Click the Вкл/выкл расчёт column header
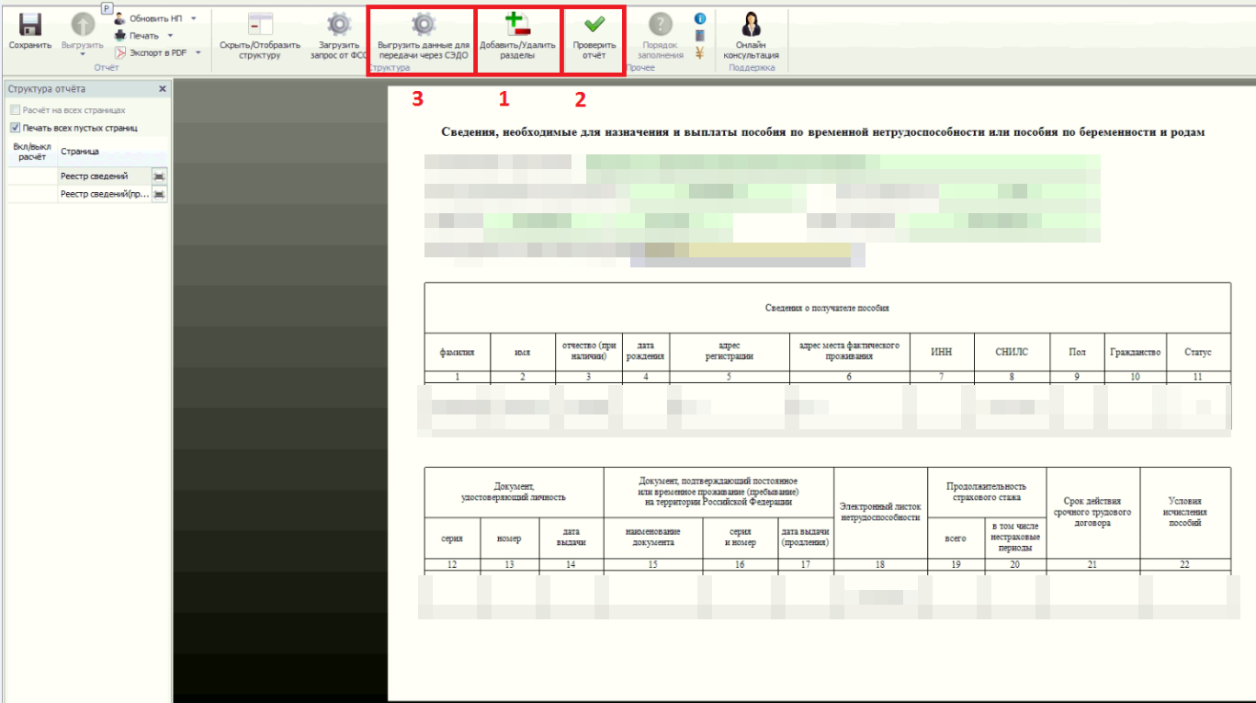Screen dimensions: 1256x703 pos(30,152)
